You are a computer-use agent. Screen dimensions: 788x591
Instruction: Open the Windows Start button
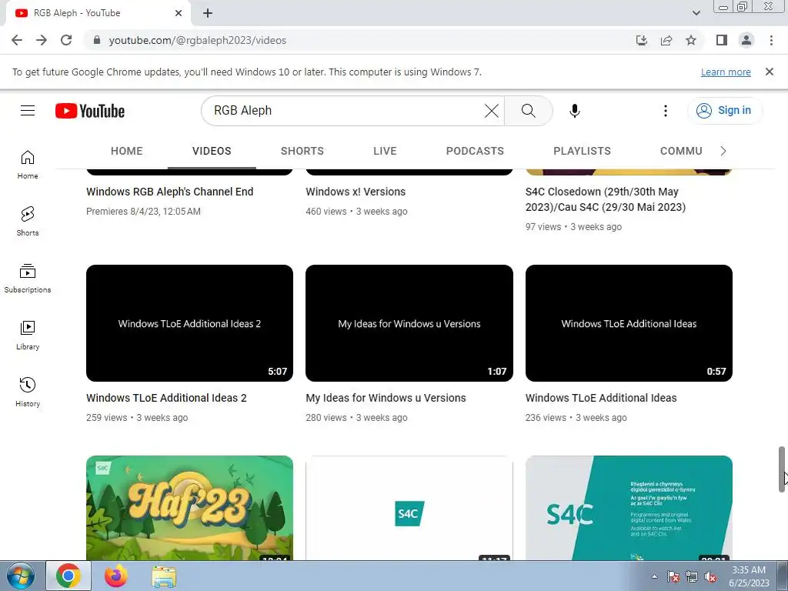coord(20,576)
